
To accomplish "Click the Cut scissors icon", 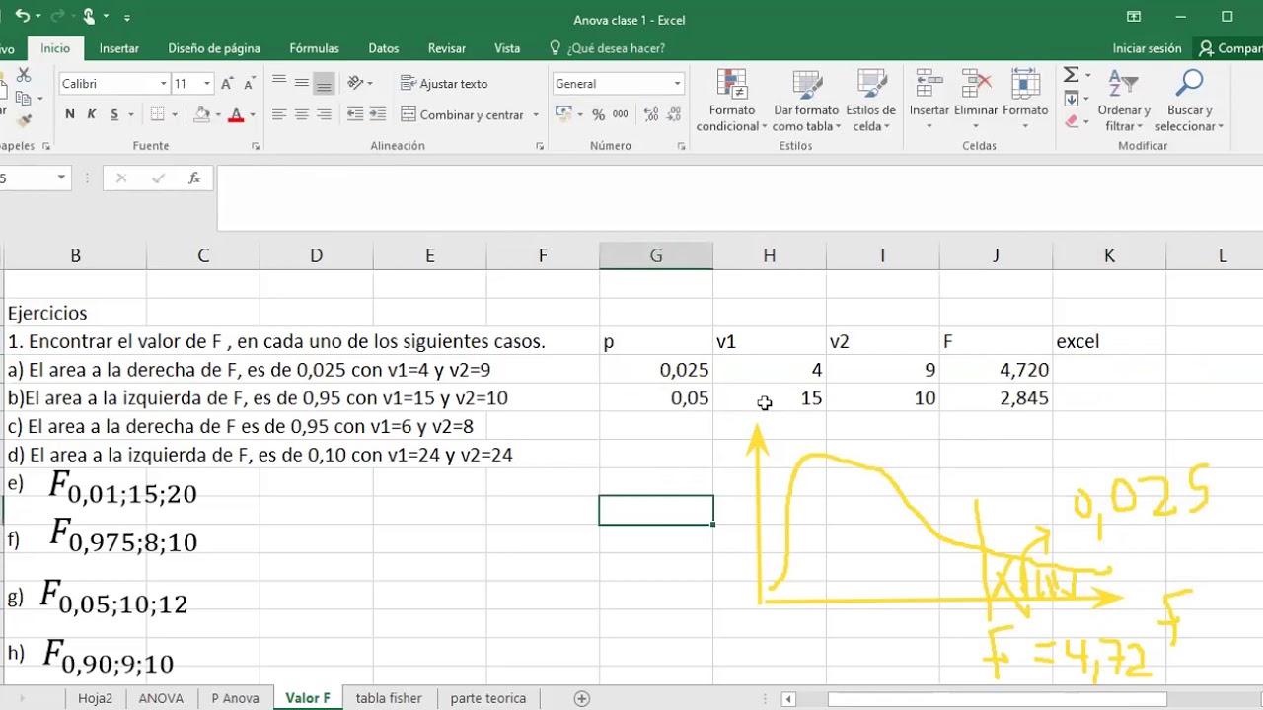I will 24,76.
